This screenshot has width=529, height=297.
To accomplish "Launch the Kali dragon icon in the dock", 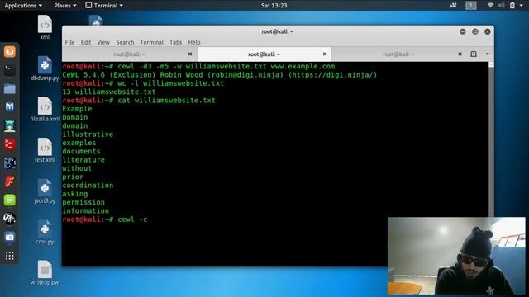I will coord(9,219).
